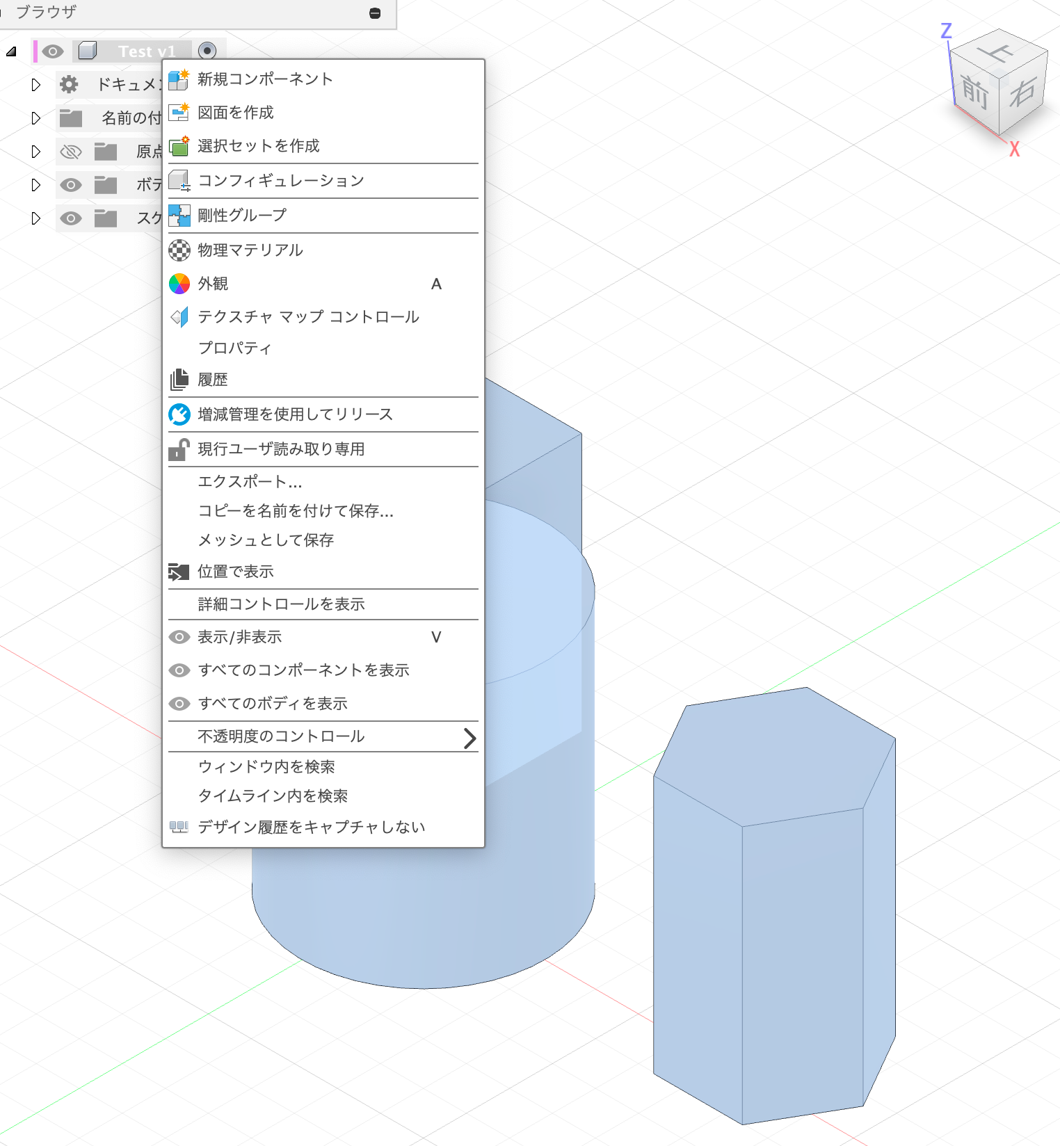
Task: Collapse the Test v1 root node triangle
Action: click(x=12, y=51)
